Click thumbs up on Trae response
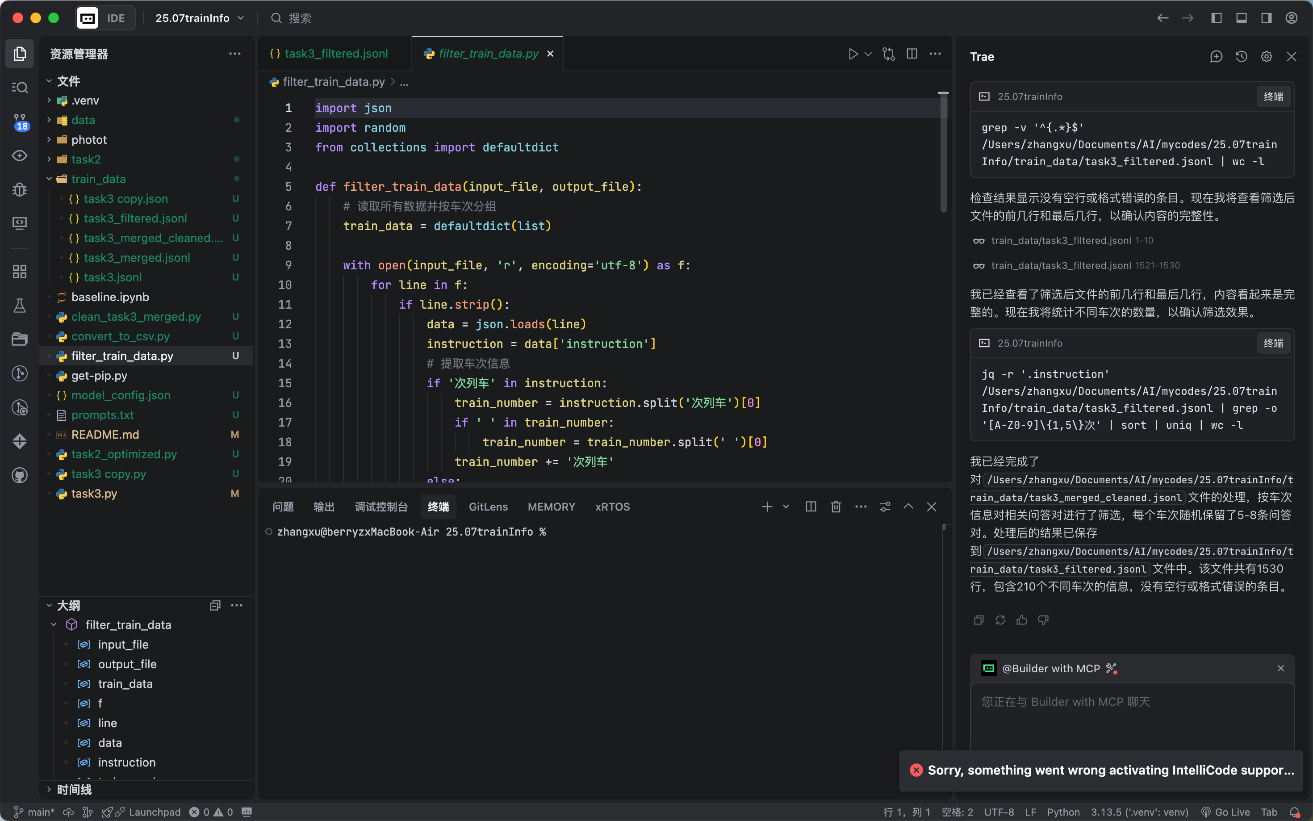The width and height of the screenshot is (1313, 821). (1021, 620)
